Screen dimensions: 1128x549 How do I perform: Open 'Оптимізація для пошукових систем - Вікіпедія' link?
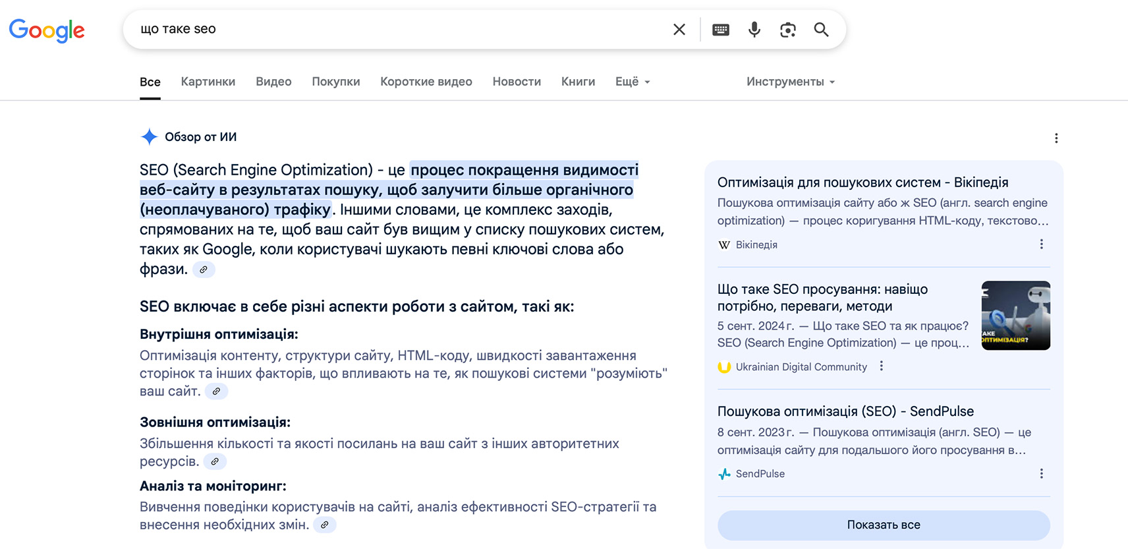click(862, 183)
